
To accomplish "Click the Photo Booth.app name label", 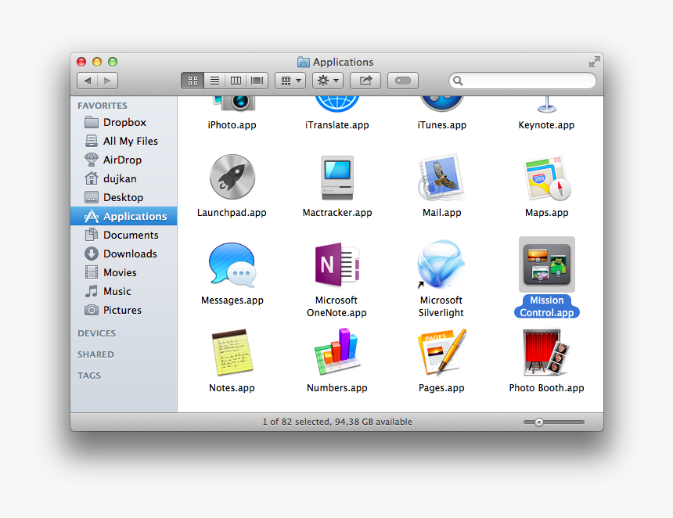I will click(546, 388).
